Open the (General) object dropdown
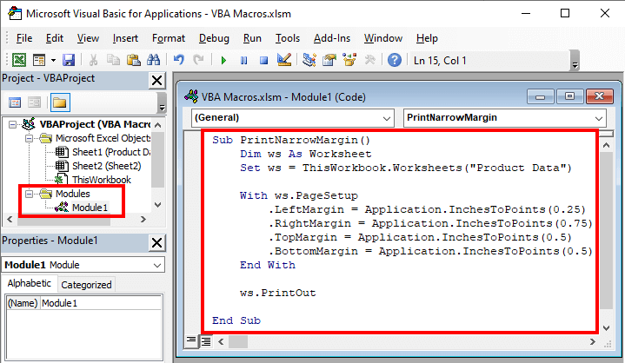The width and height of the screenshot is (625, 363). (x=386, y=118)
